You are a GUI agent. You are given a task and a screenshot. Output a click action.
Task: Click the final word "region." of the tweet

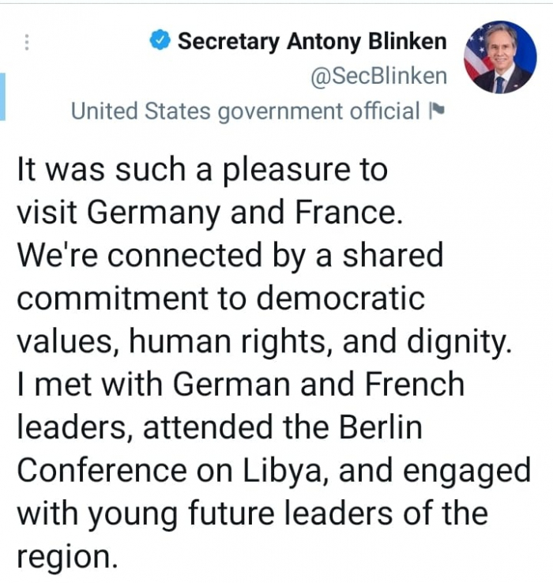[68, 557]
